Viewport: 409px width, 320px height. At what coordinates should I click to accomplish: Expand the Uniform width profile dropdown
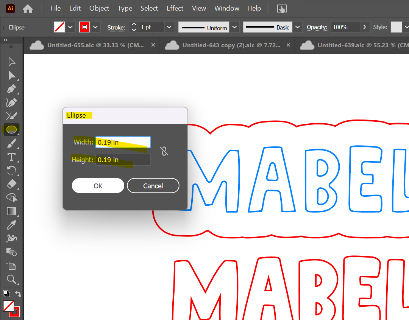235,27
